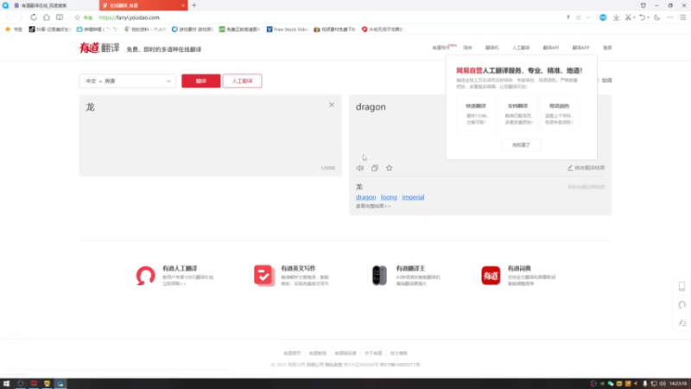691x389 pixels.
Task: Click the 关于有道 footer link
Action: [x=373, y=354]
